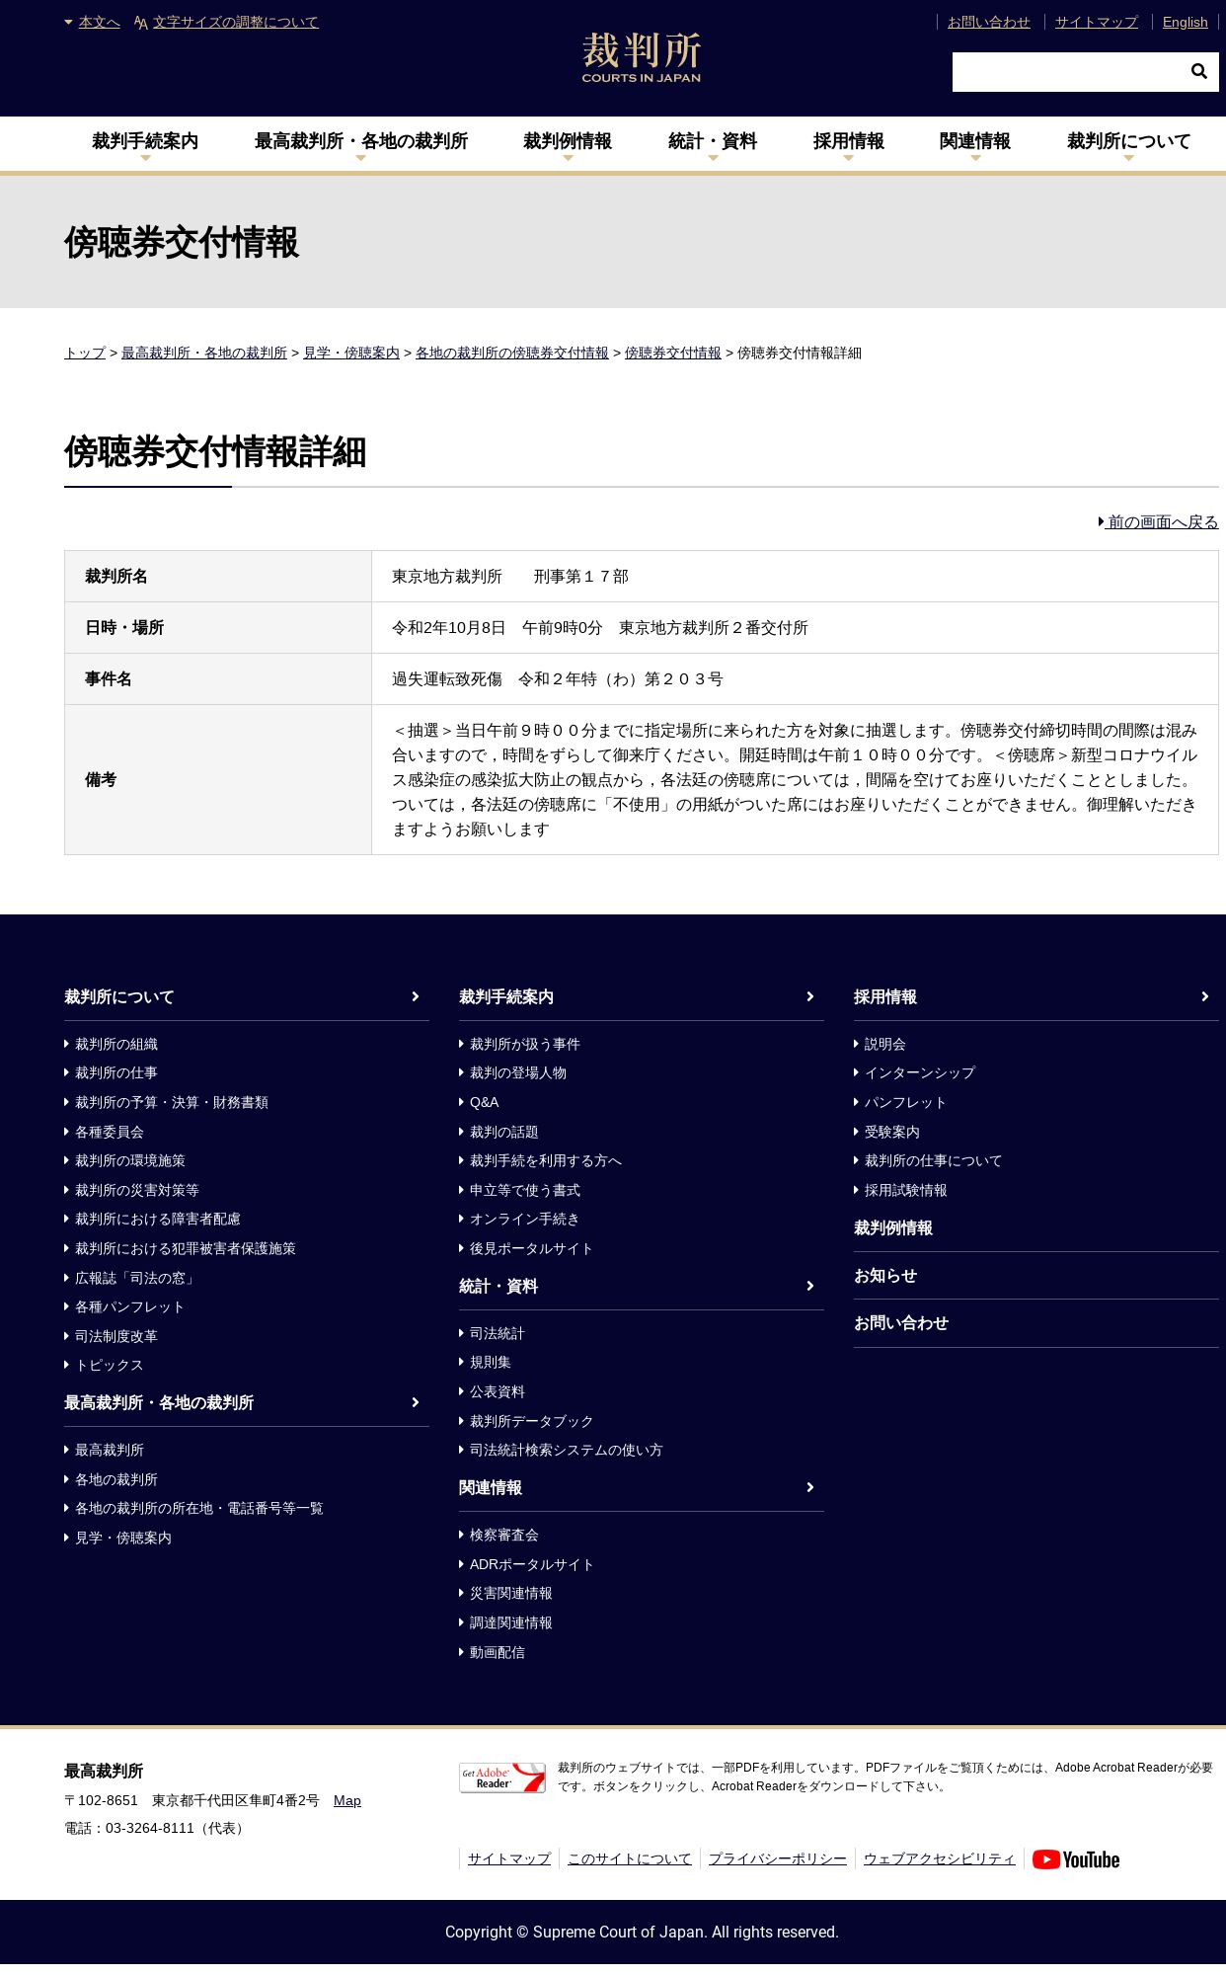Click the Get Adobe Reader badge

click(502, 1777)
